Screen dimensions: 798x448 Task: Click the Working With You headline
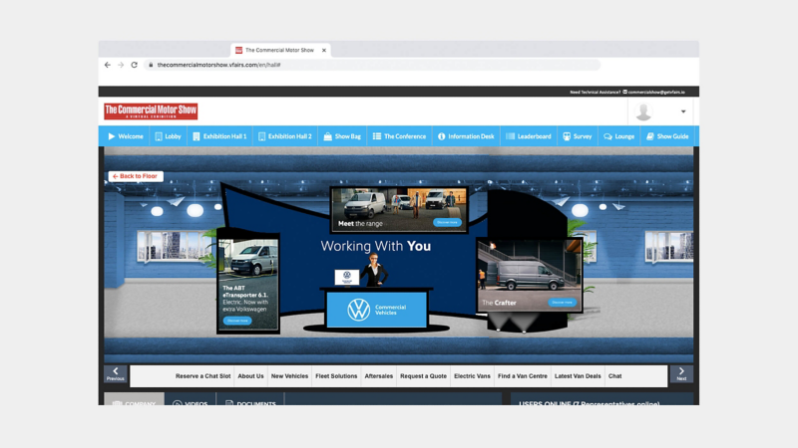376,246
